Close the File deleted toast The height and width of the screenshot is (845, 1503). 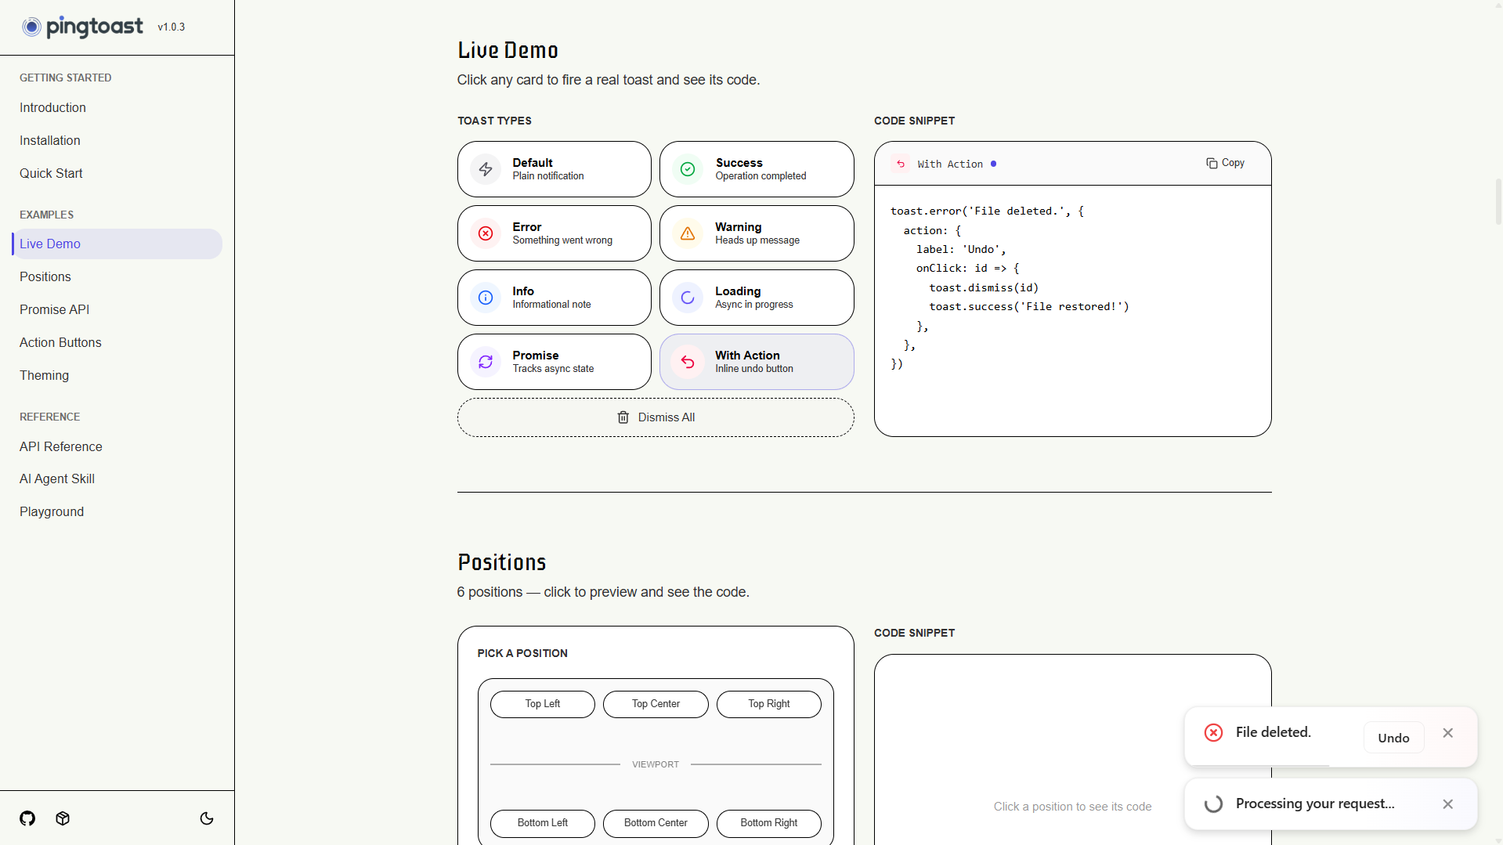pos(1448,733)
